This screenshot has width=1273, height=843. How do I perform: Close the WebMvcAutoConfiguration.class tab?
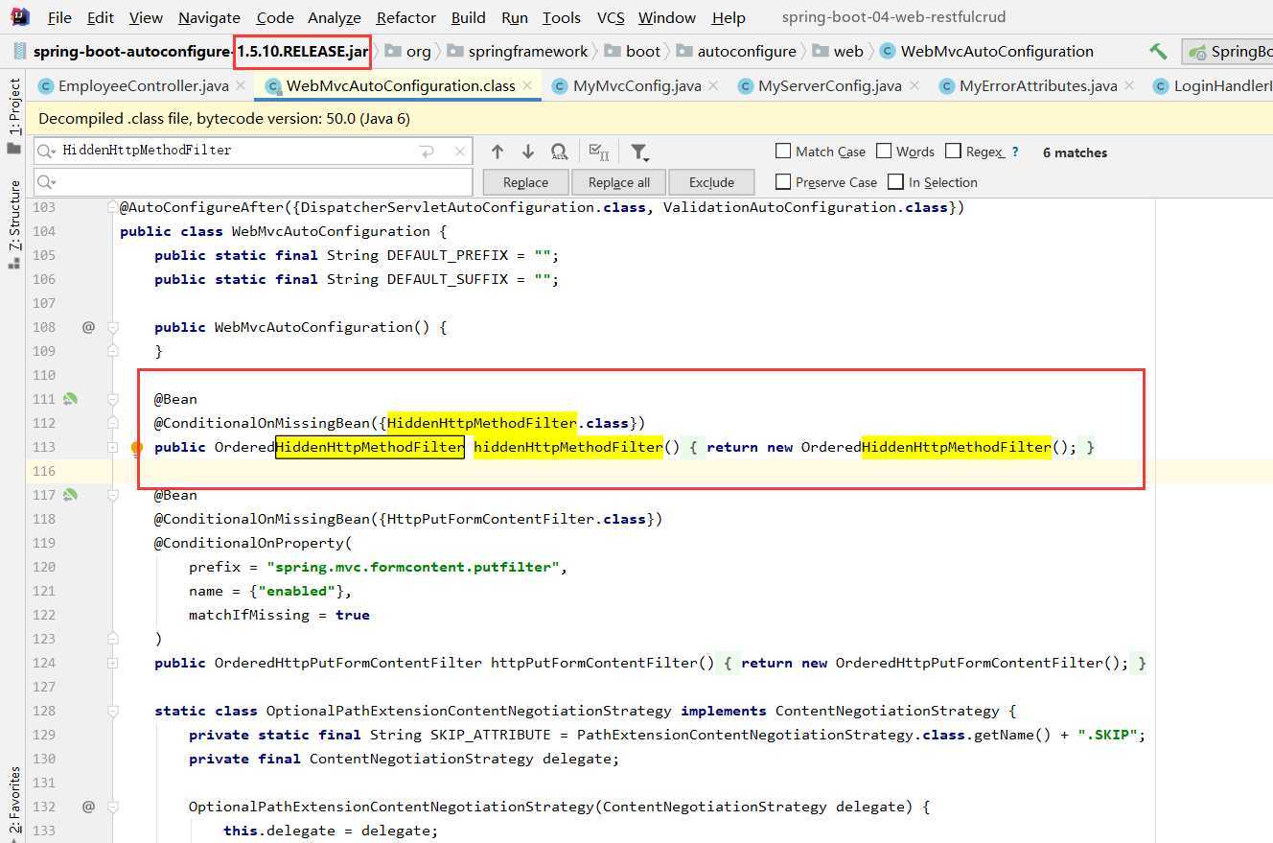click(x=527, y=85)
